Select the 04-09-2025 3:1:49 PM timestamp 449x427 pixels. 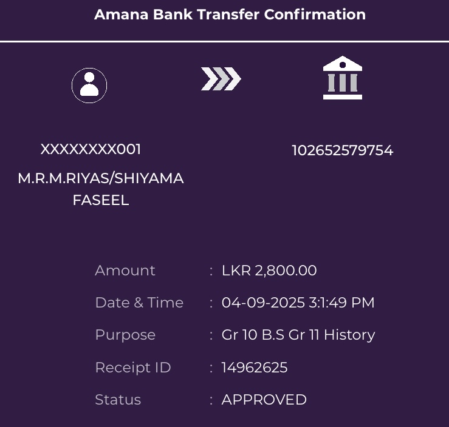[298, 303]
